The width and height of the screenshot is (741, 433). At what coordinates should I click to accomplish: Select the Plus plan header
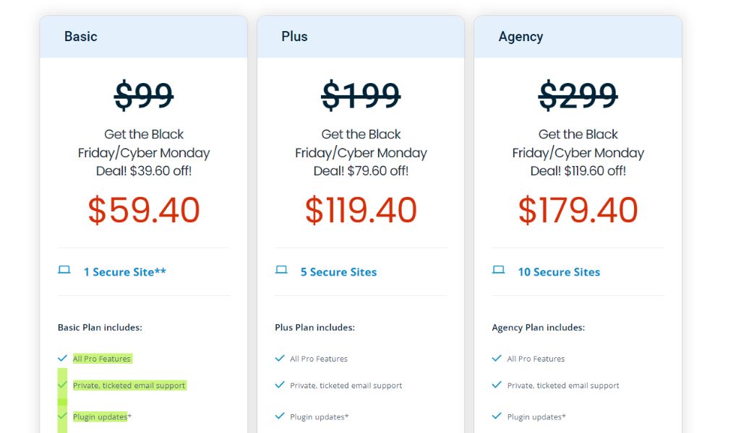tap(361, 37)
